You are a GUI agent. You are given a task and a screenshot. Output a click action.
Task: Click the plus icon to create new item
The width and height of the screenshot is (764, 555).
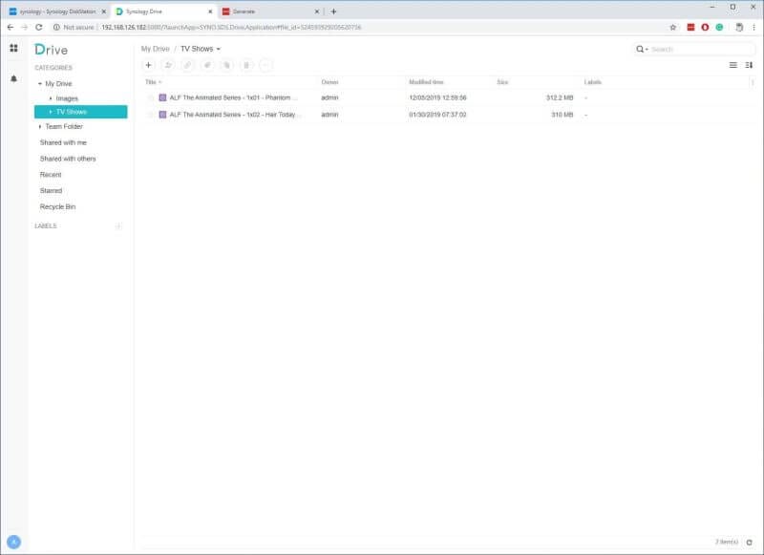click(148, 65)
